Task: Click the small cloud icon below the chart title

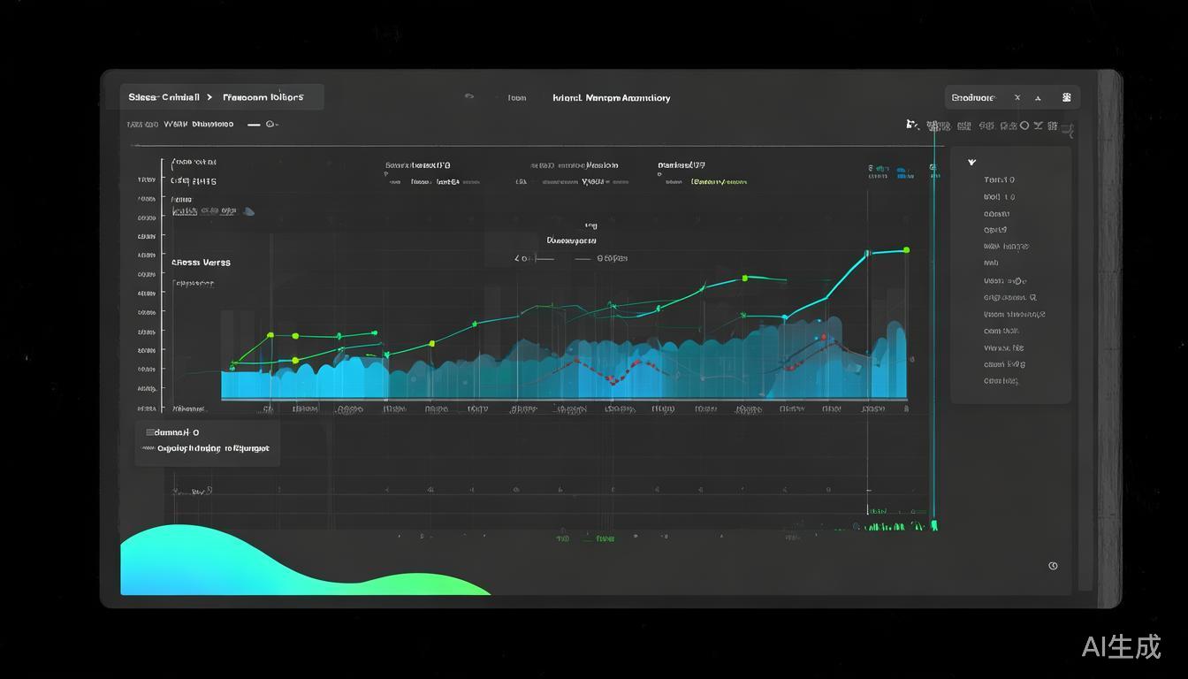Action: 248,212
